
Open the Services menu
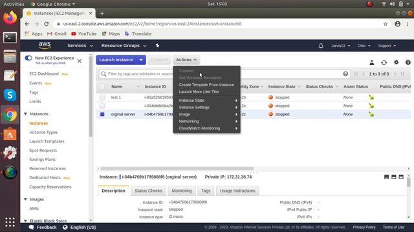80,46
